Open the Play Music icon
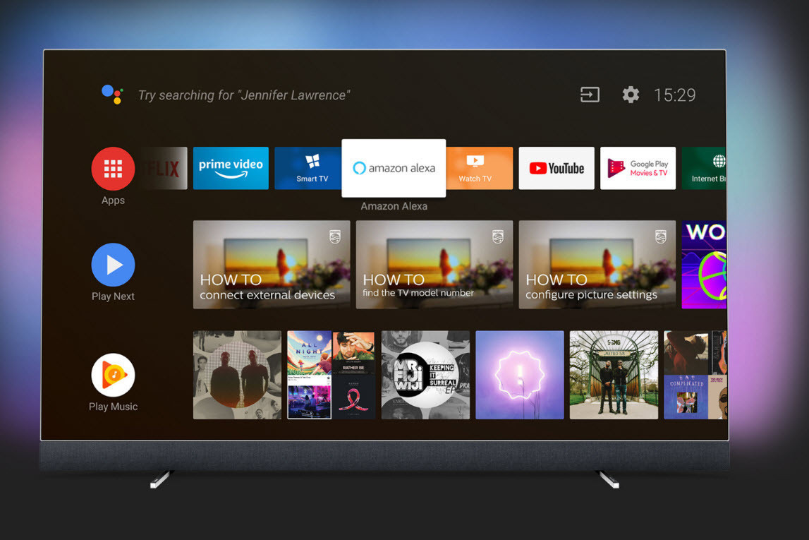809x540 pixels. tap(113, 375)
